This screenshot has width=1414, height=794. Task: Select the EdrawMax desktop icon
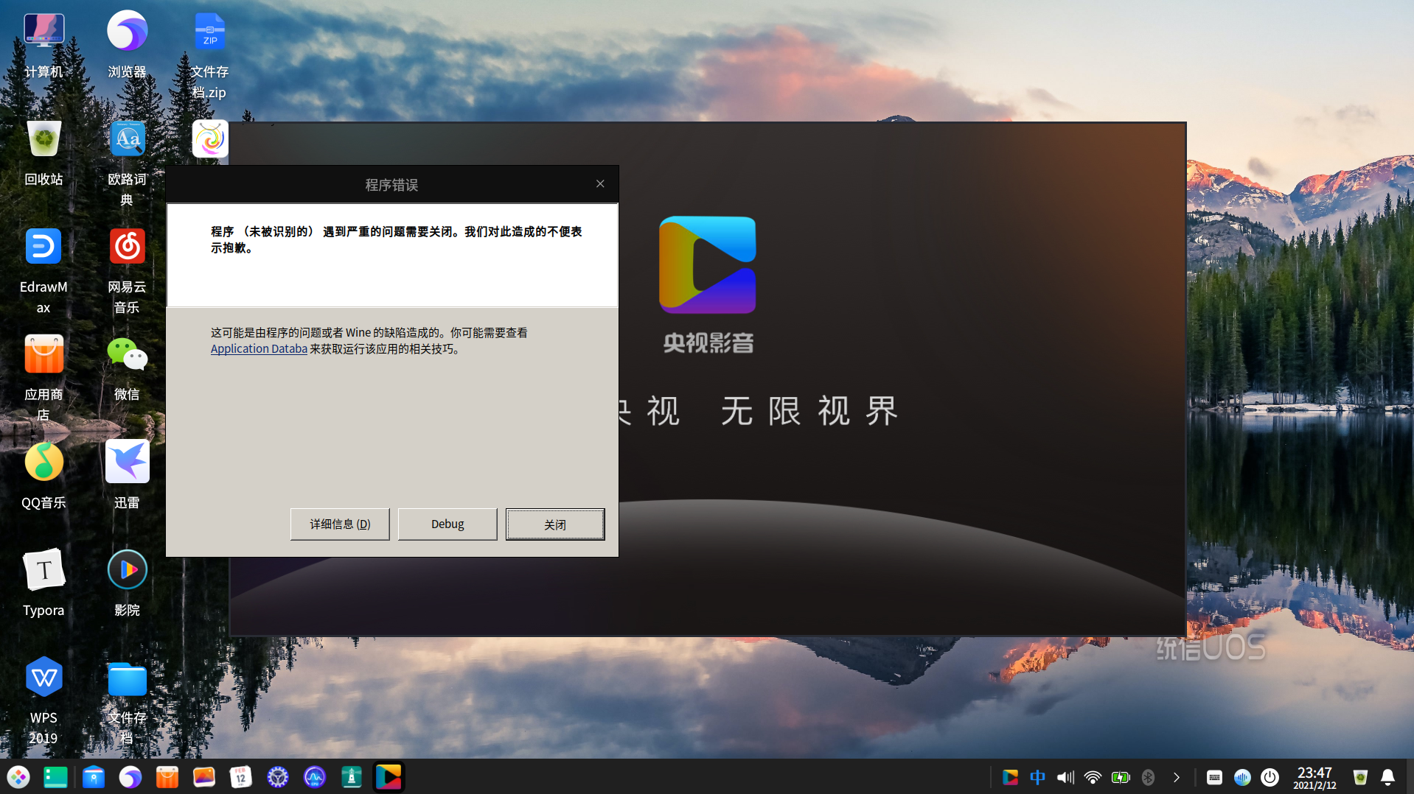tap(43, 270)
